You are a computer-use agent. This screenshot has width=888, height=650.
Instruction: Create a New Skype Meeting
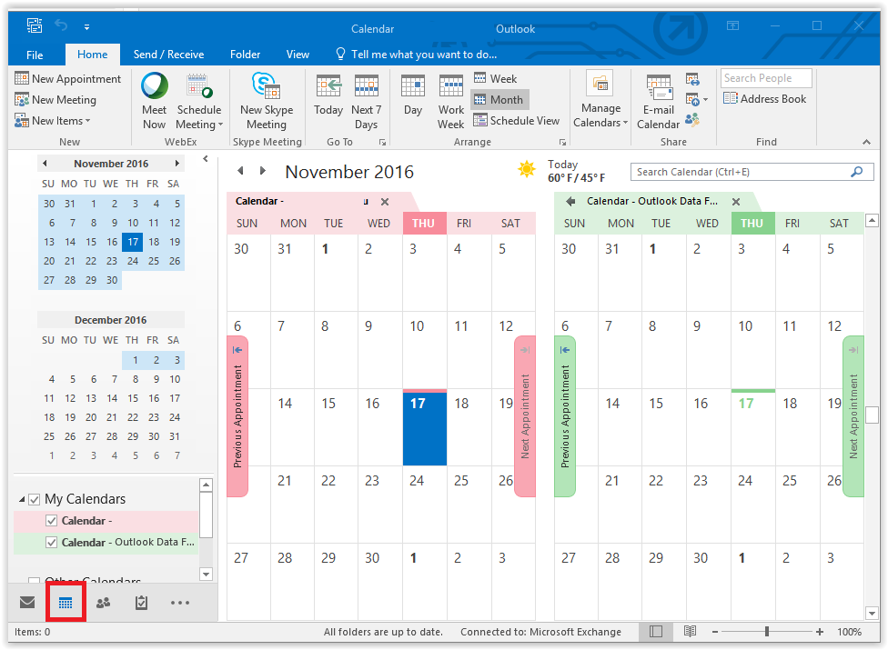point(267,101)
